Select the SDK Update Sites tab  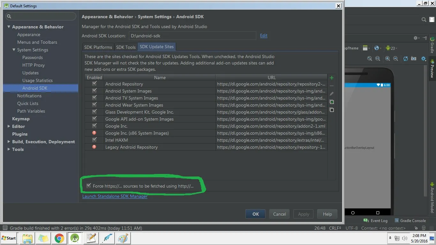pos(157,47)
